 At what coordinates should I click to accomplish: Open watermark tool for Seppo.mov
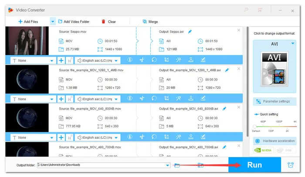click(x=191, y=60)
